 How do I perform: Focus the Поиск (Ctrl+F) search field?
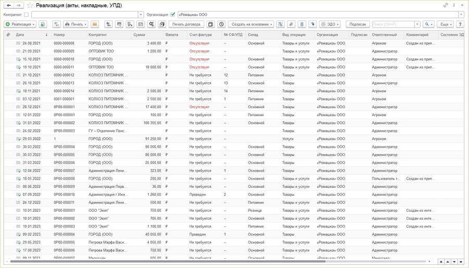[x=393, y=24]
